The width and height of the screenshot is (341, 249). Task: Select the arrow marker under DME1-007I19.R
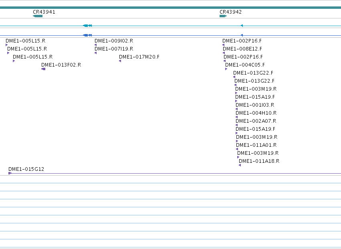[95, 53]
